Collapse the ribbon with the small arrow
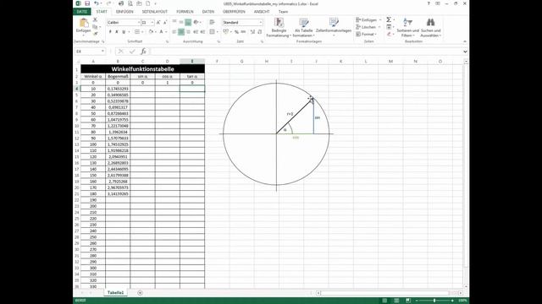Screen dimensions: 542x304 (465, 41)
